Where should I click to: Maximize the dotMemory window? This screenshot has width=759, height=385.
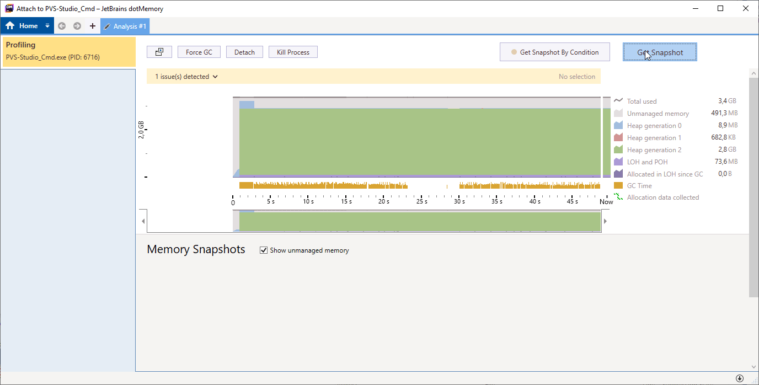[720, 8]
